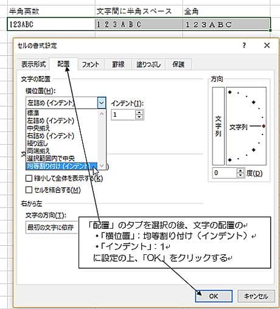Click scroll-down arrow in alignment list
Viewport: 280px width, 309px height.
pos(102,165)
